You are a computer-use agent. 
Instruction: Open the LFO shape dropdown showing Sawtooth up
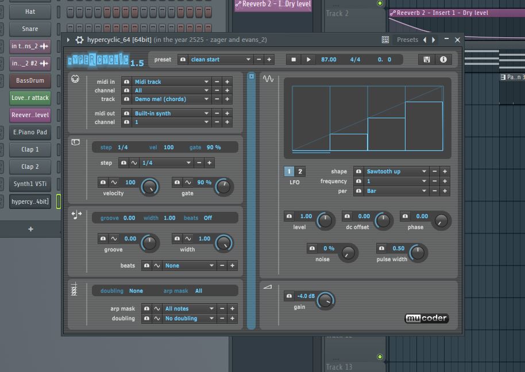(x=396, y=171)
